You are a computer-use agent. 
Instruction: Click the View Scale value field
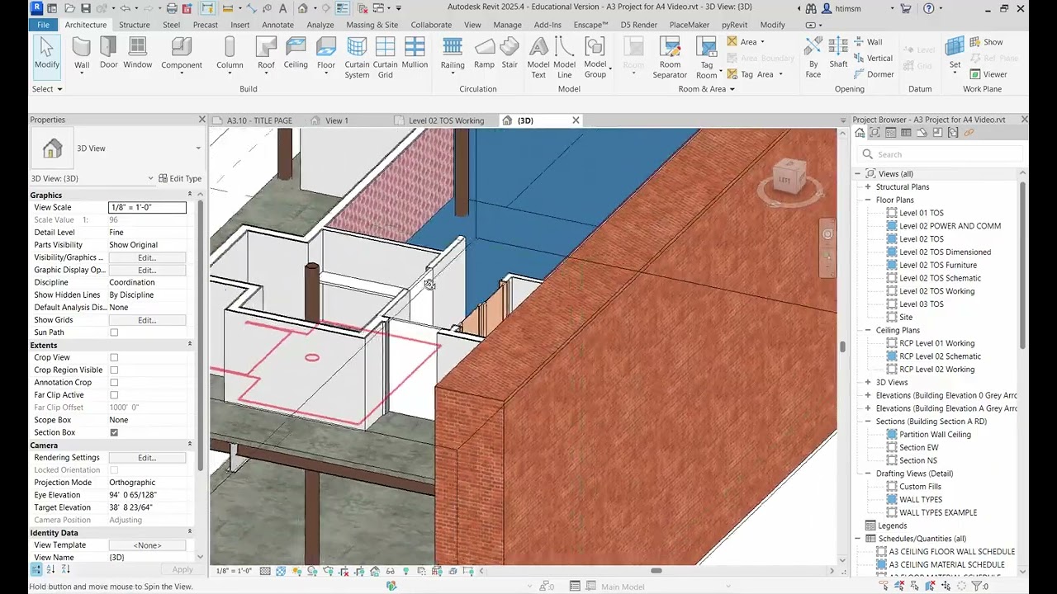148,207
